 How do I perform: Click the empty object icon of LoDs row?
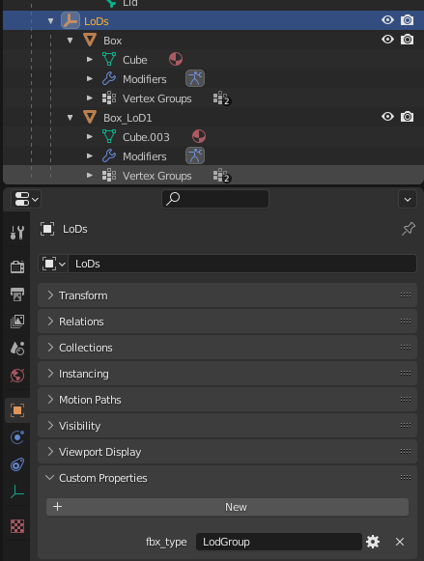(x=71, y=20)
